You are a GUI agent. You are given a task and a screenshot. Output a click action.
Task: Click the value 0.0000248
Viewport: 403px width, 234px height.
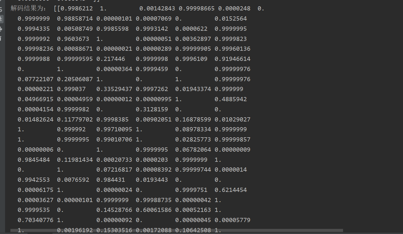tap(234, 9)
